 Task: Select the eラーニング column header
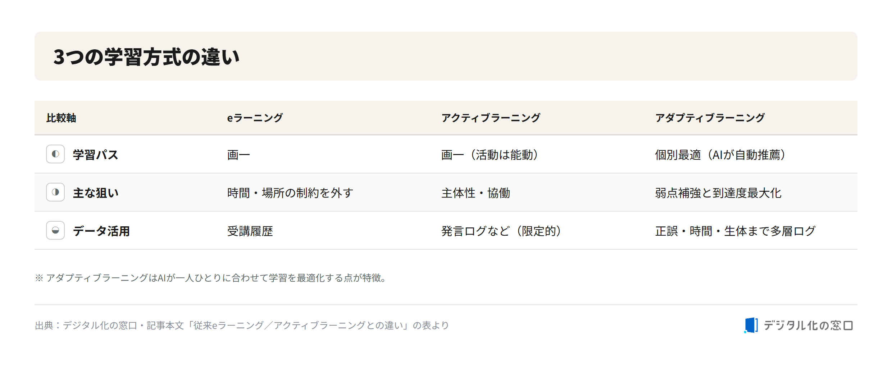click(255, 118)
